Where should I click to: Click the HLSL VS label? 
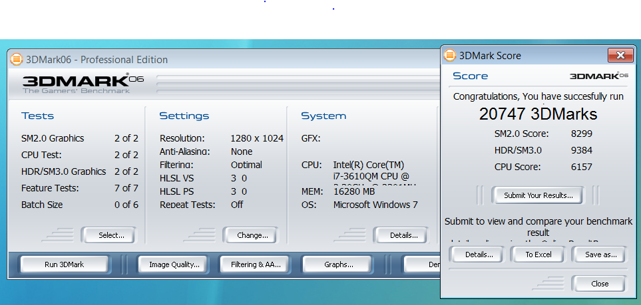(176, 179)
